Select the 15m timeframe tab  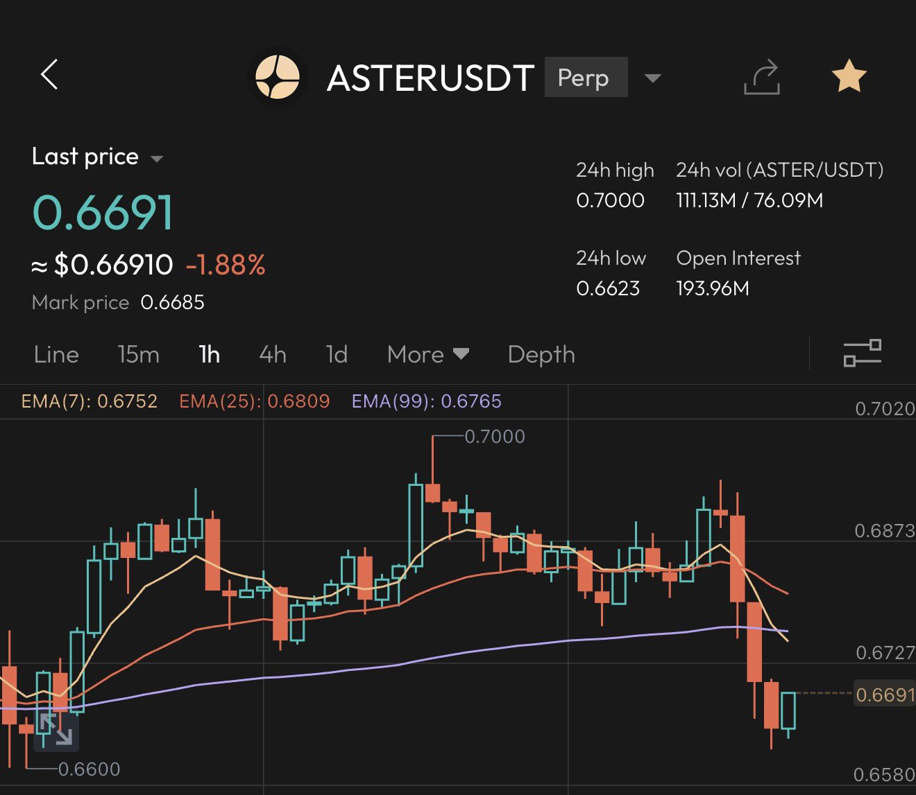[138, 355]
